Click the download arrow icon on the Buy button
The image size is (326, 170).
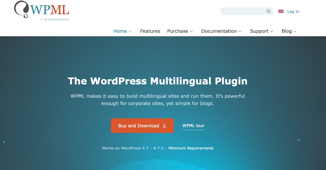coord(164,125)
